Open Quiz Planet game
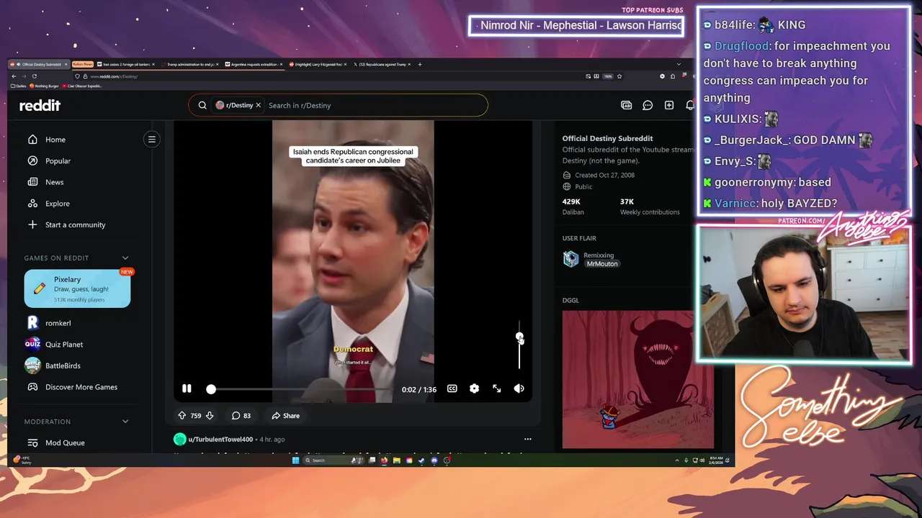 [x=63, y=344]
